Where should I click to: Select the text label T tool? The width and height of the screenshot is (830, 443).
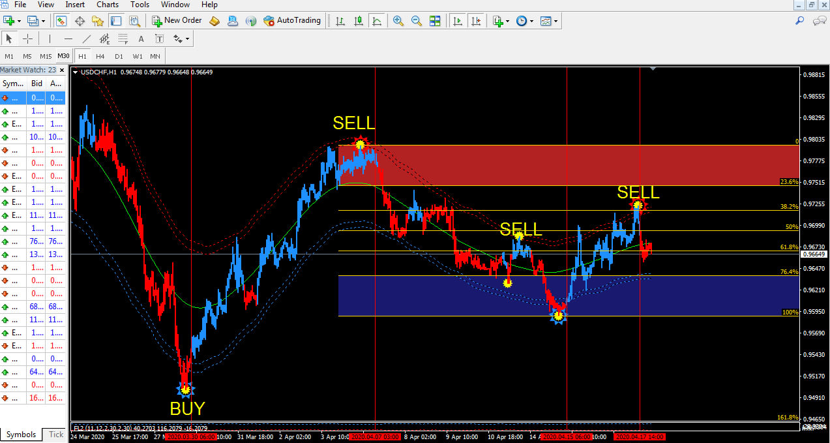(159, 39)
